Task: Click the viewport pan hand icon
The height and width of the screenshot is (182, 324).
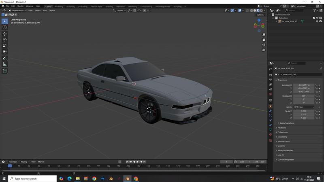Action: coord(264,40)
